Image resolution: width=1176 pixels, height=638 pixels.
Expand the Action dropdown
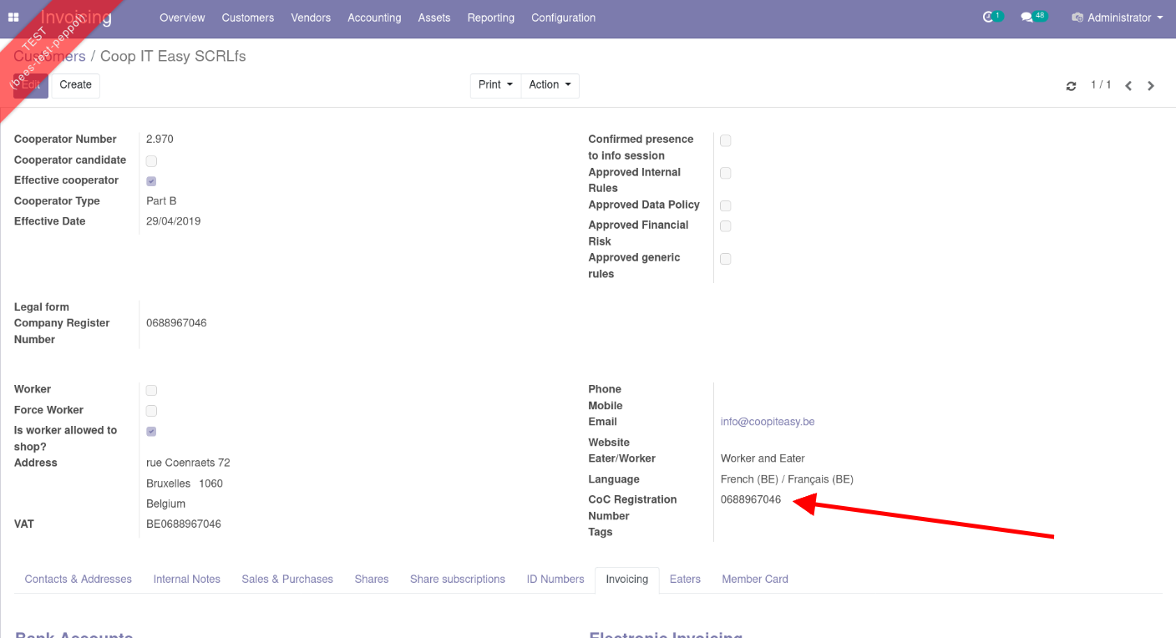[550, 85]
